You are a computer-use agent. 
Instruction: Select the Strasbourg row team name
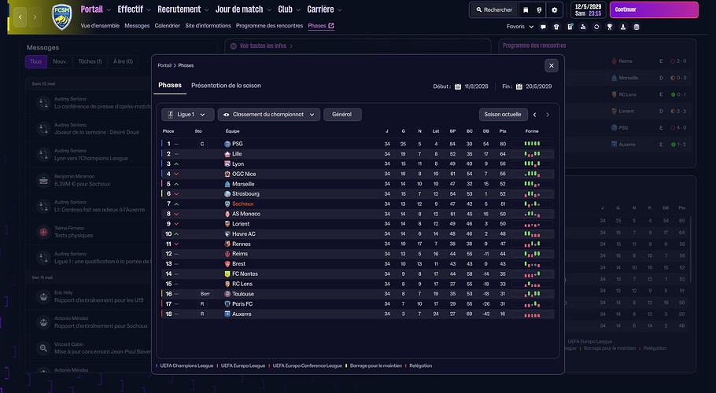click(x=245, y=194)
